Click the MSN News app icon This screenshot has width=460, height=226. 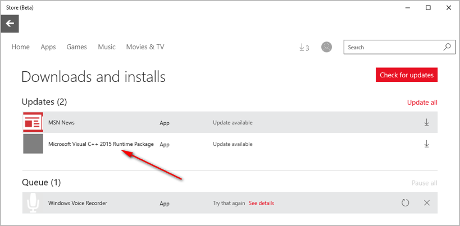(x=33, y=123)
